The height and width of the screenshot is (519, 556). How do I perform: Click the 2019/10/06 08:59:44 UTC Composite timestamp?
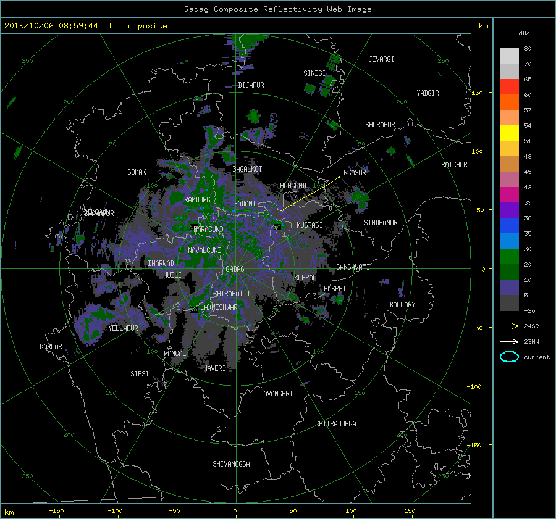[85, 26]
